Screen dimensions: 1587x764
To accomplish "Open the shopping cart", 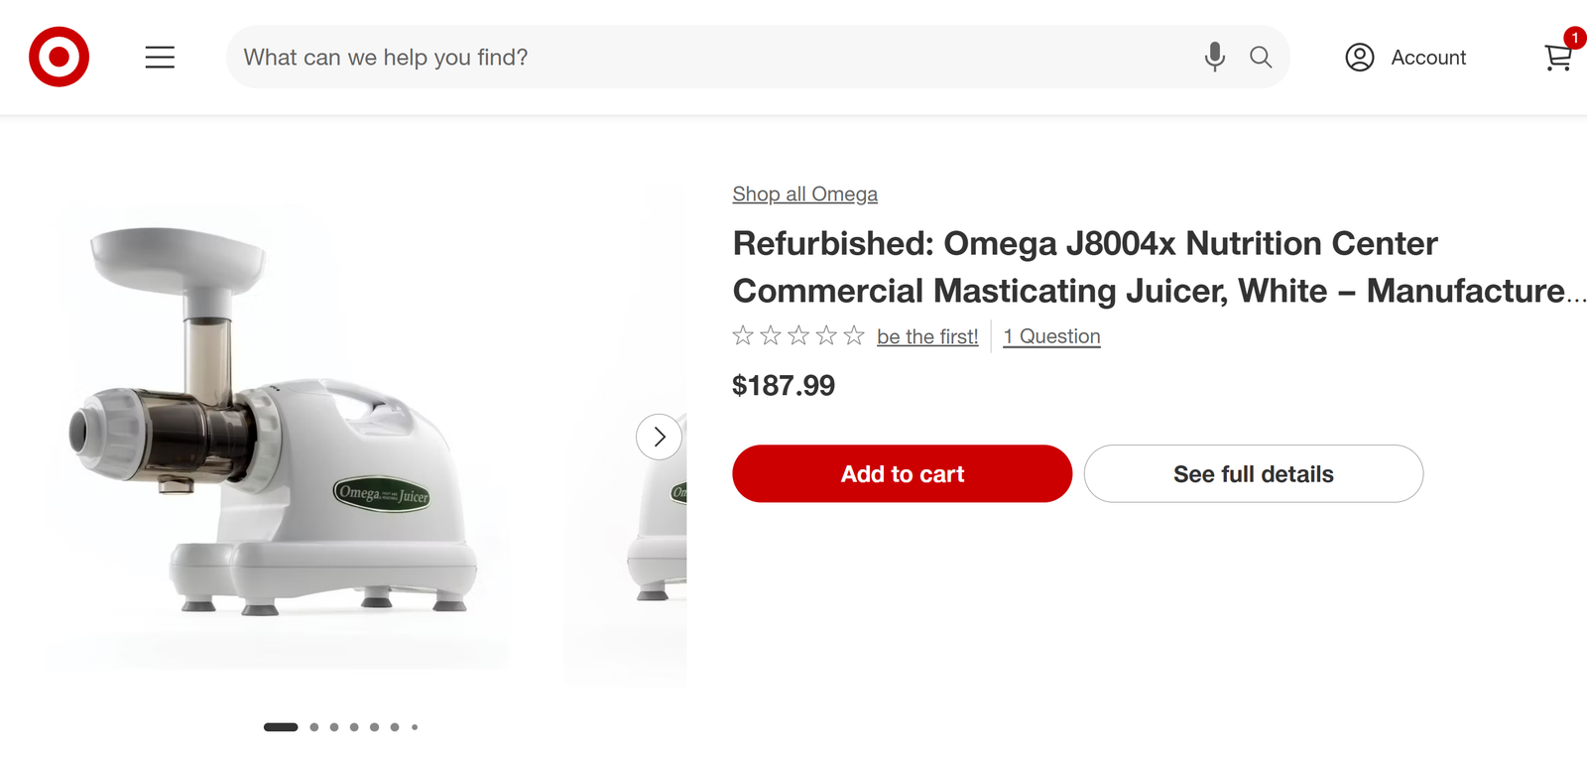I will 1558,58.
